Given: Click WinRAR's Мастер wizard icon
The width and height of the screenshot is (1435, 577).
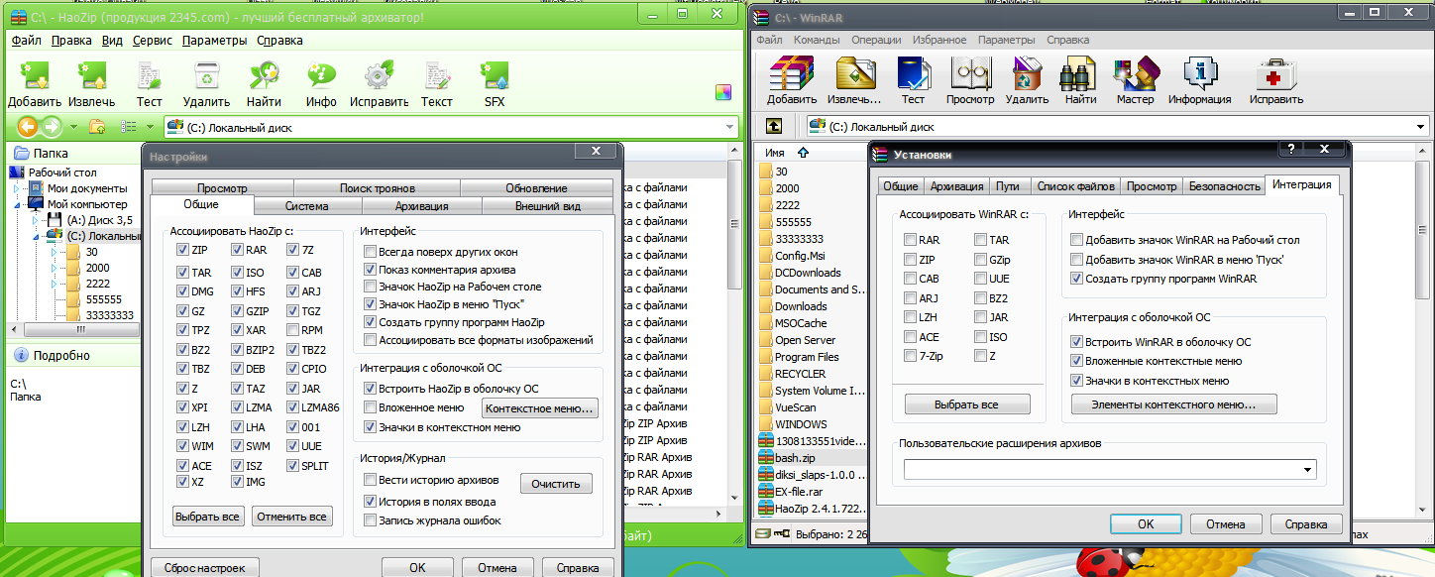Looking at the screenshot, I should pos(1135,74).
